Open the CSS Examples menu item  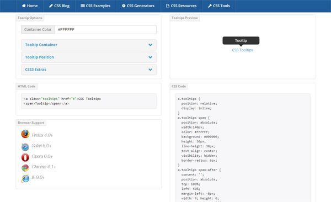click(95, 6)
